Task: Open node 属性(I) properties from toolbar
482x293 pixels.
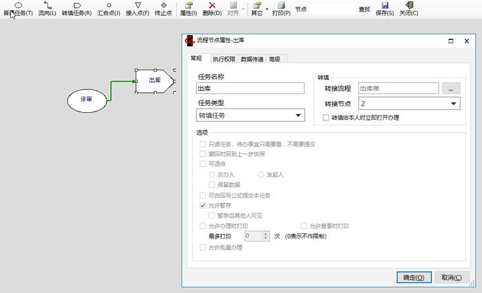Action: [x=188, y=9]
